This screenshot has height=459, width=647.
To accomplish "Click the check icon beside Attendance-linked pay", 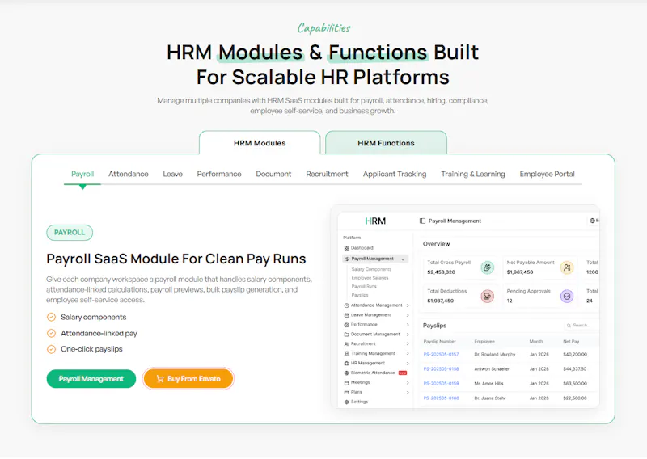I will click(x=51, y=333).
